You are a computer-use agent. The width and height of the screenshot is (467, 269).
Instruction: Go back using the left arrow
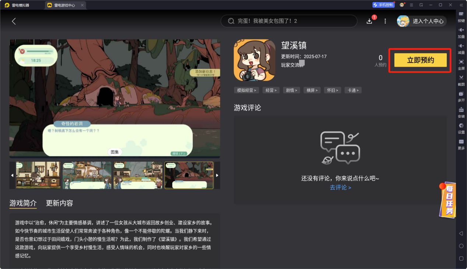[14, 21]
